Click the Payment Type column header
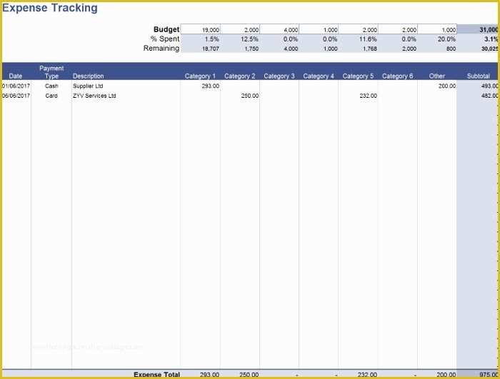The image size is (500, 379). [51, 72]
